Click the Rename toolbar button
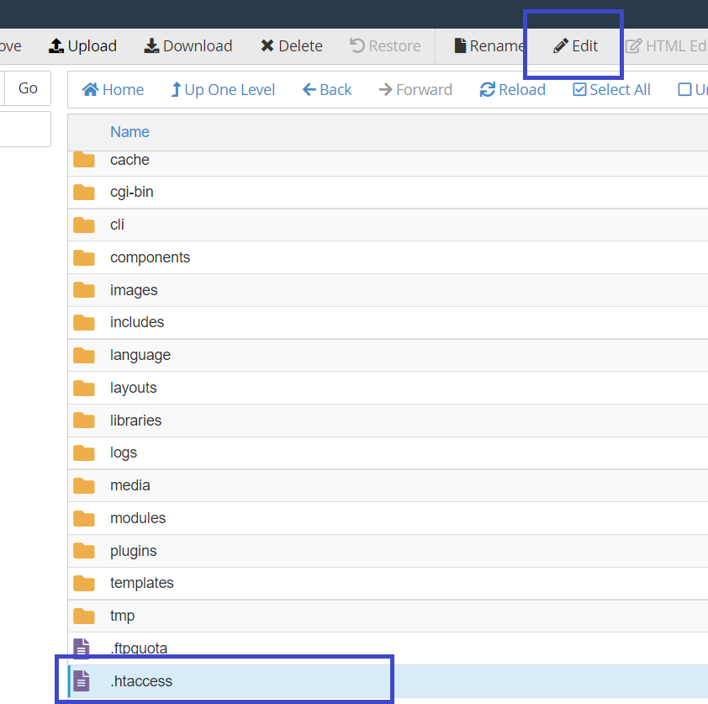This screenshot has width=708, height=704. pos(489,46)
